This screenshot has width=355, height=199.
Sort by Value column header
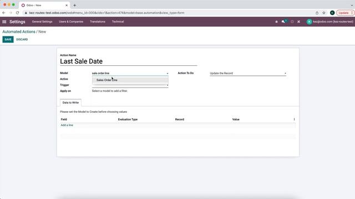pos(236,119)
